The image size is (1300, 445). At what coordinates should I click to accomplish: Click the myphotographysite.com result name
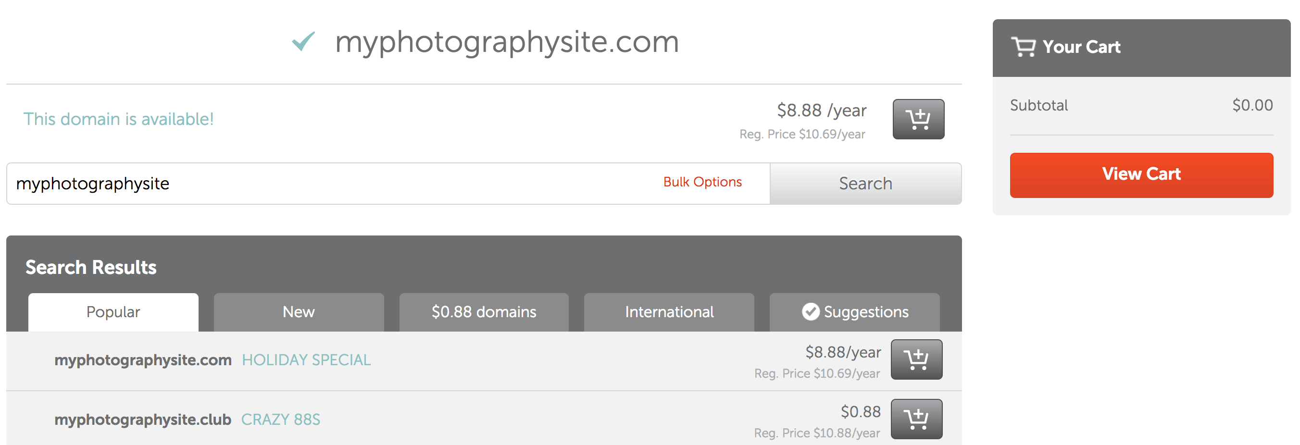click(143, 360)
